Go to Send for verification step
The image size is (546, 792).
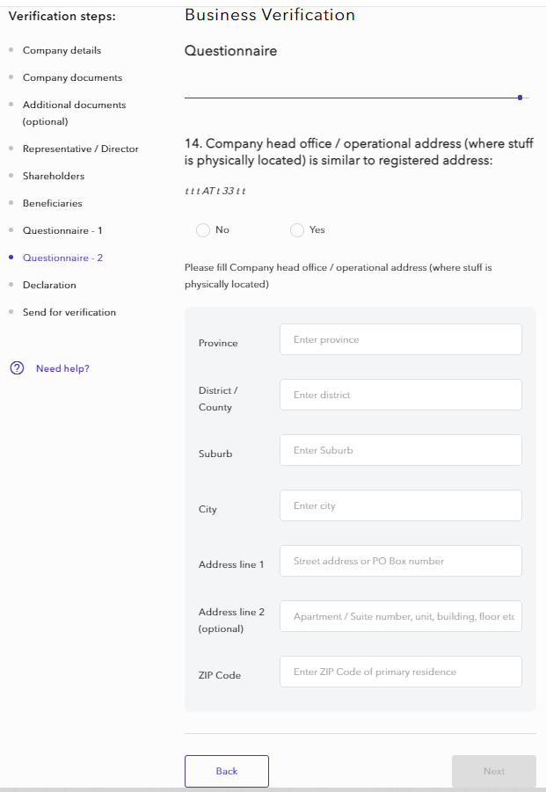(x=69, y=313)
